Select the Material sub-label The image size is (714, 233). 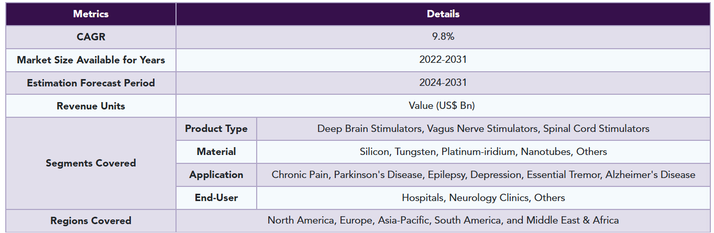pos(216,152)
